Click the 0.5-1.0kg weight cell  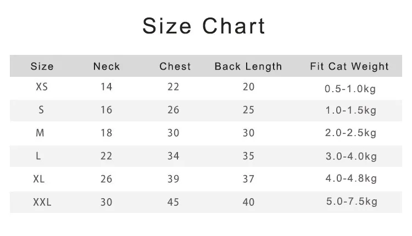coord(350,88)
